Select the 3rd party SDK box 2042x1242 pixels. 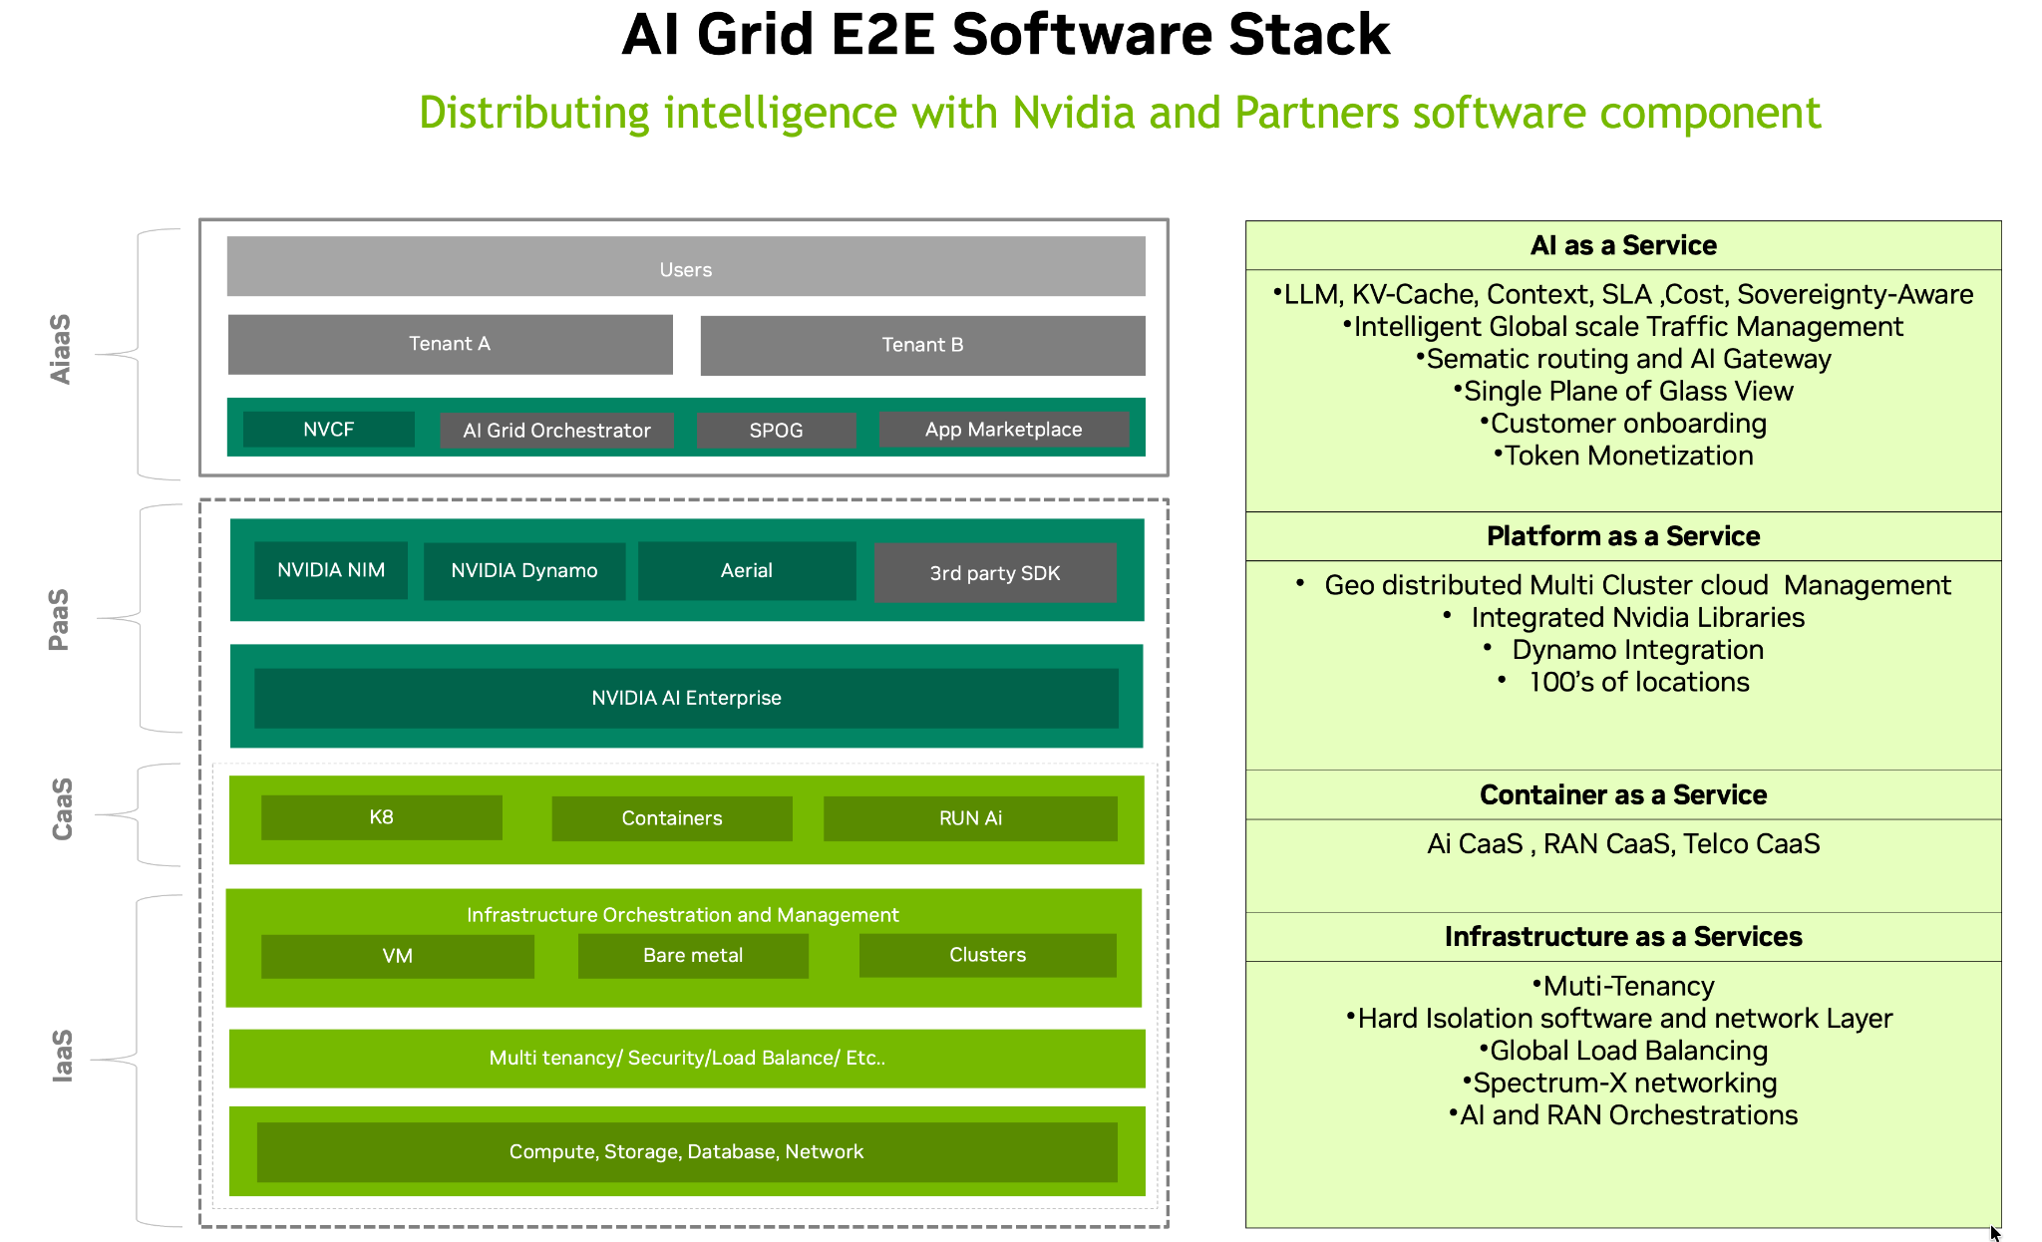(x=995, y=573)
